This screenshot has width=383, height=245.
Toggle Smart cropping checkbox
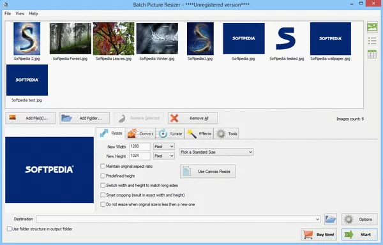(103, 195)
